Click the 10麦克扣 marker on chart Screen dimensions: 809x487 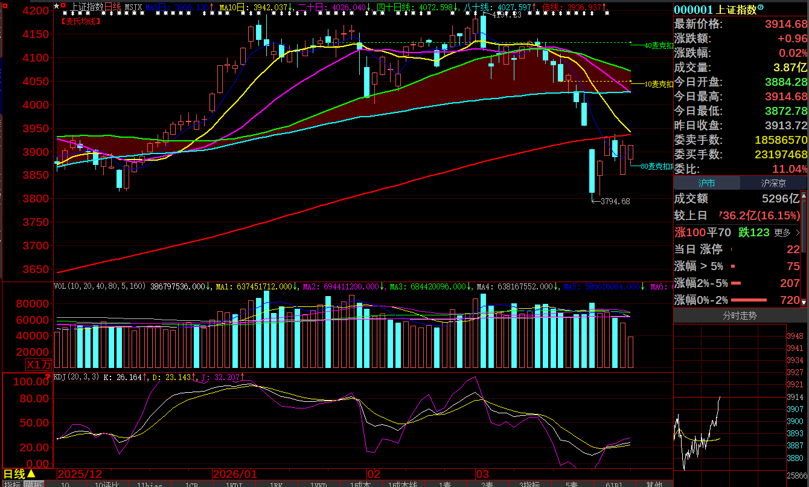(658, 84)
